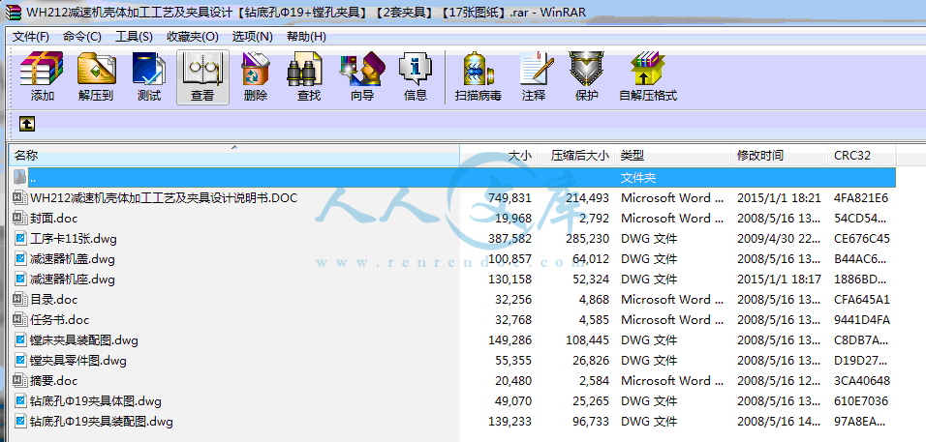Image resolution: width=926 pixels, height=442 pixels.
Task: Select file 镗夹具零件图.dwg
Action: [77, 361]
